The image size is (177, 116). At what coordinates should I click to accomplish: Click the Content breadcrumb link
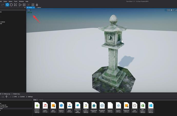23,97
